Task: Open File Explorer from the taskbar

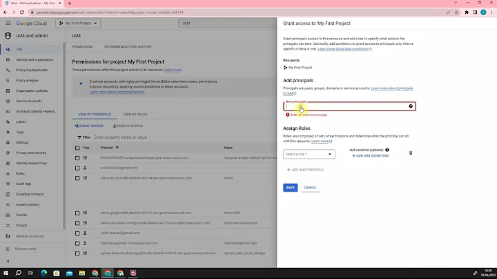Action: tap(81, 273)
